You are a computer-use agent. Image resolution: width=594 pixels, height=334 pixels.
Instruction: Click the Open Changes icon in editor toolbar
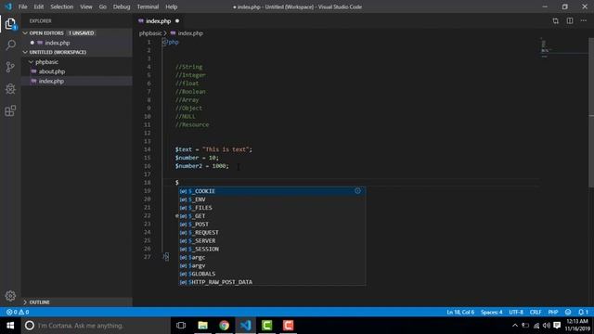[x=555, y=21]
